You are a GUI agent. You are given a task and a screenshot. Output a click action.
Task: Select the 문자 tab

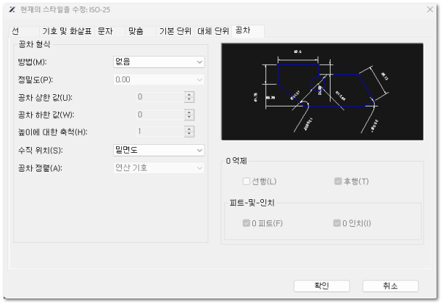[x=110, y=31]
